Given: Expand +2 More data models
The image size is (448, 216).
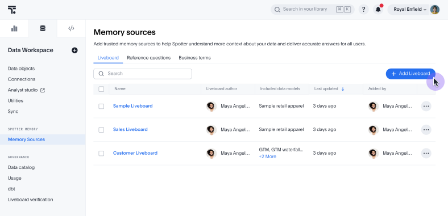Looking at the screenshot, I should [x=267, y=156].
